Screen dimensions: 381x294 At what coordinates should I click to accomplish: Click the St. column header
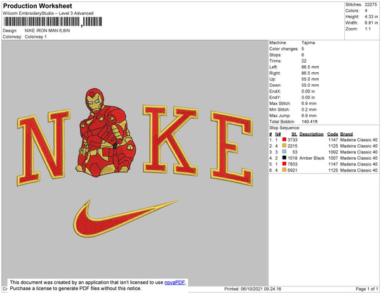point(294,134)
